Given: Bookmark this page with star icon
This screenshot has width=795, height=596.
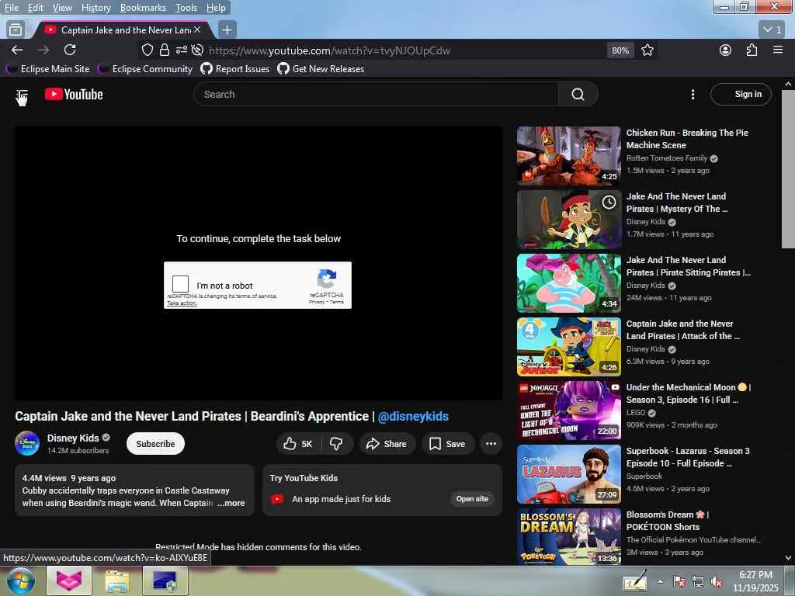Looking at the screenshot, I should pyautogui.click(x=647, y=50).
